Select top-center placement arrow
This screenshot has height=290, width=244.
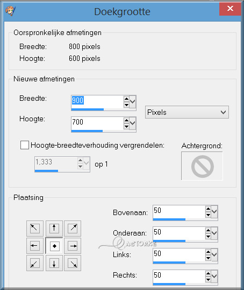[54, 228]
